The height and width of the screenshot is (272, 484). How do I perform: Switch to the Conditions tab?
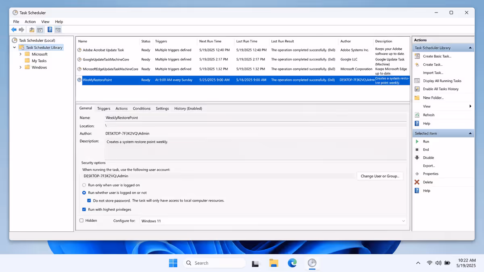142,108
